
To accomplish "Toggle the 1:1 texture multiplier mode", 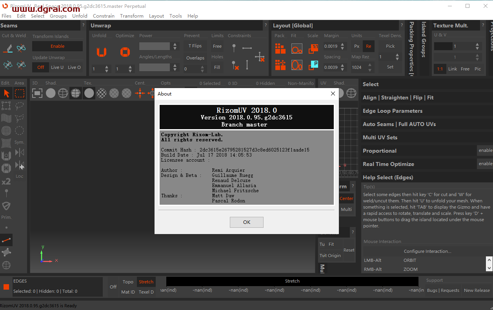I will [x=440, y=69].
